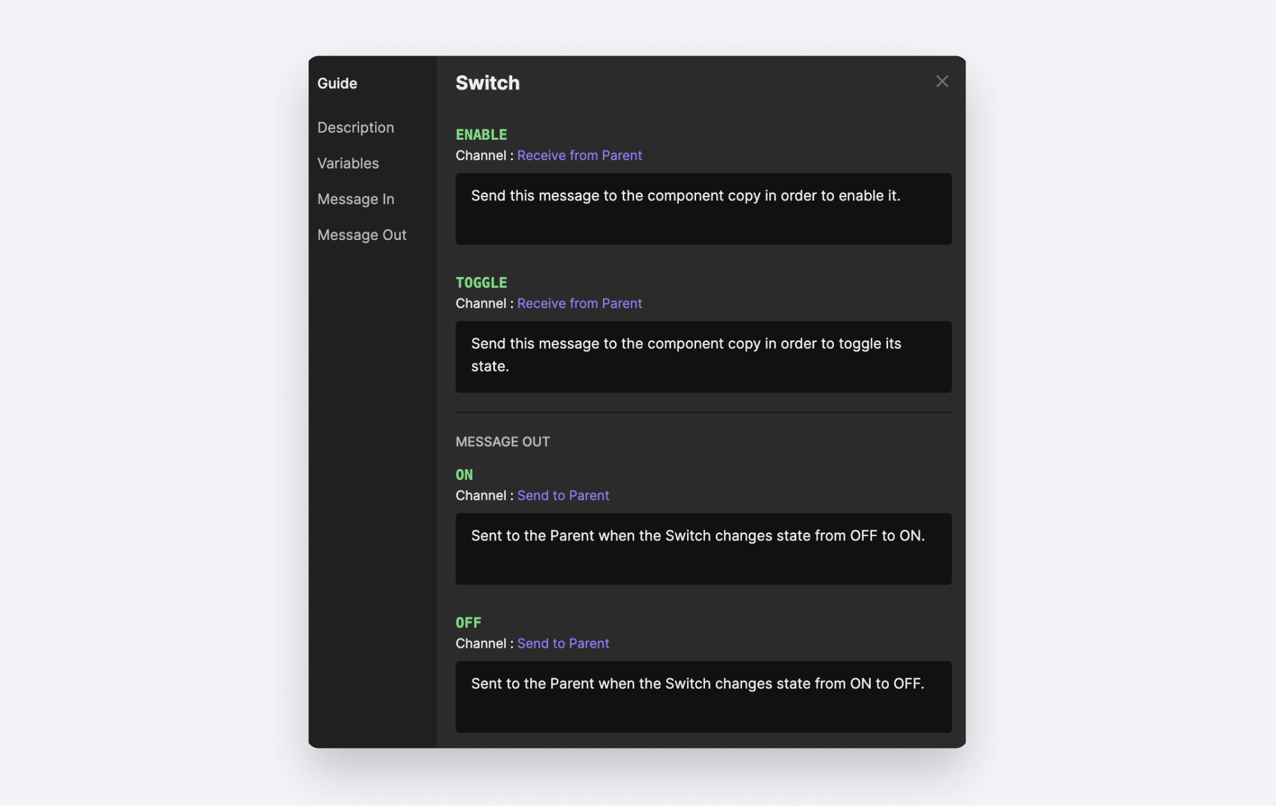
Task: Expand the Description section
Action: pos(355,127)
